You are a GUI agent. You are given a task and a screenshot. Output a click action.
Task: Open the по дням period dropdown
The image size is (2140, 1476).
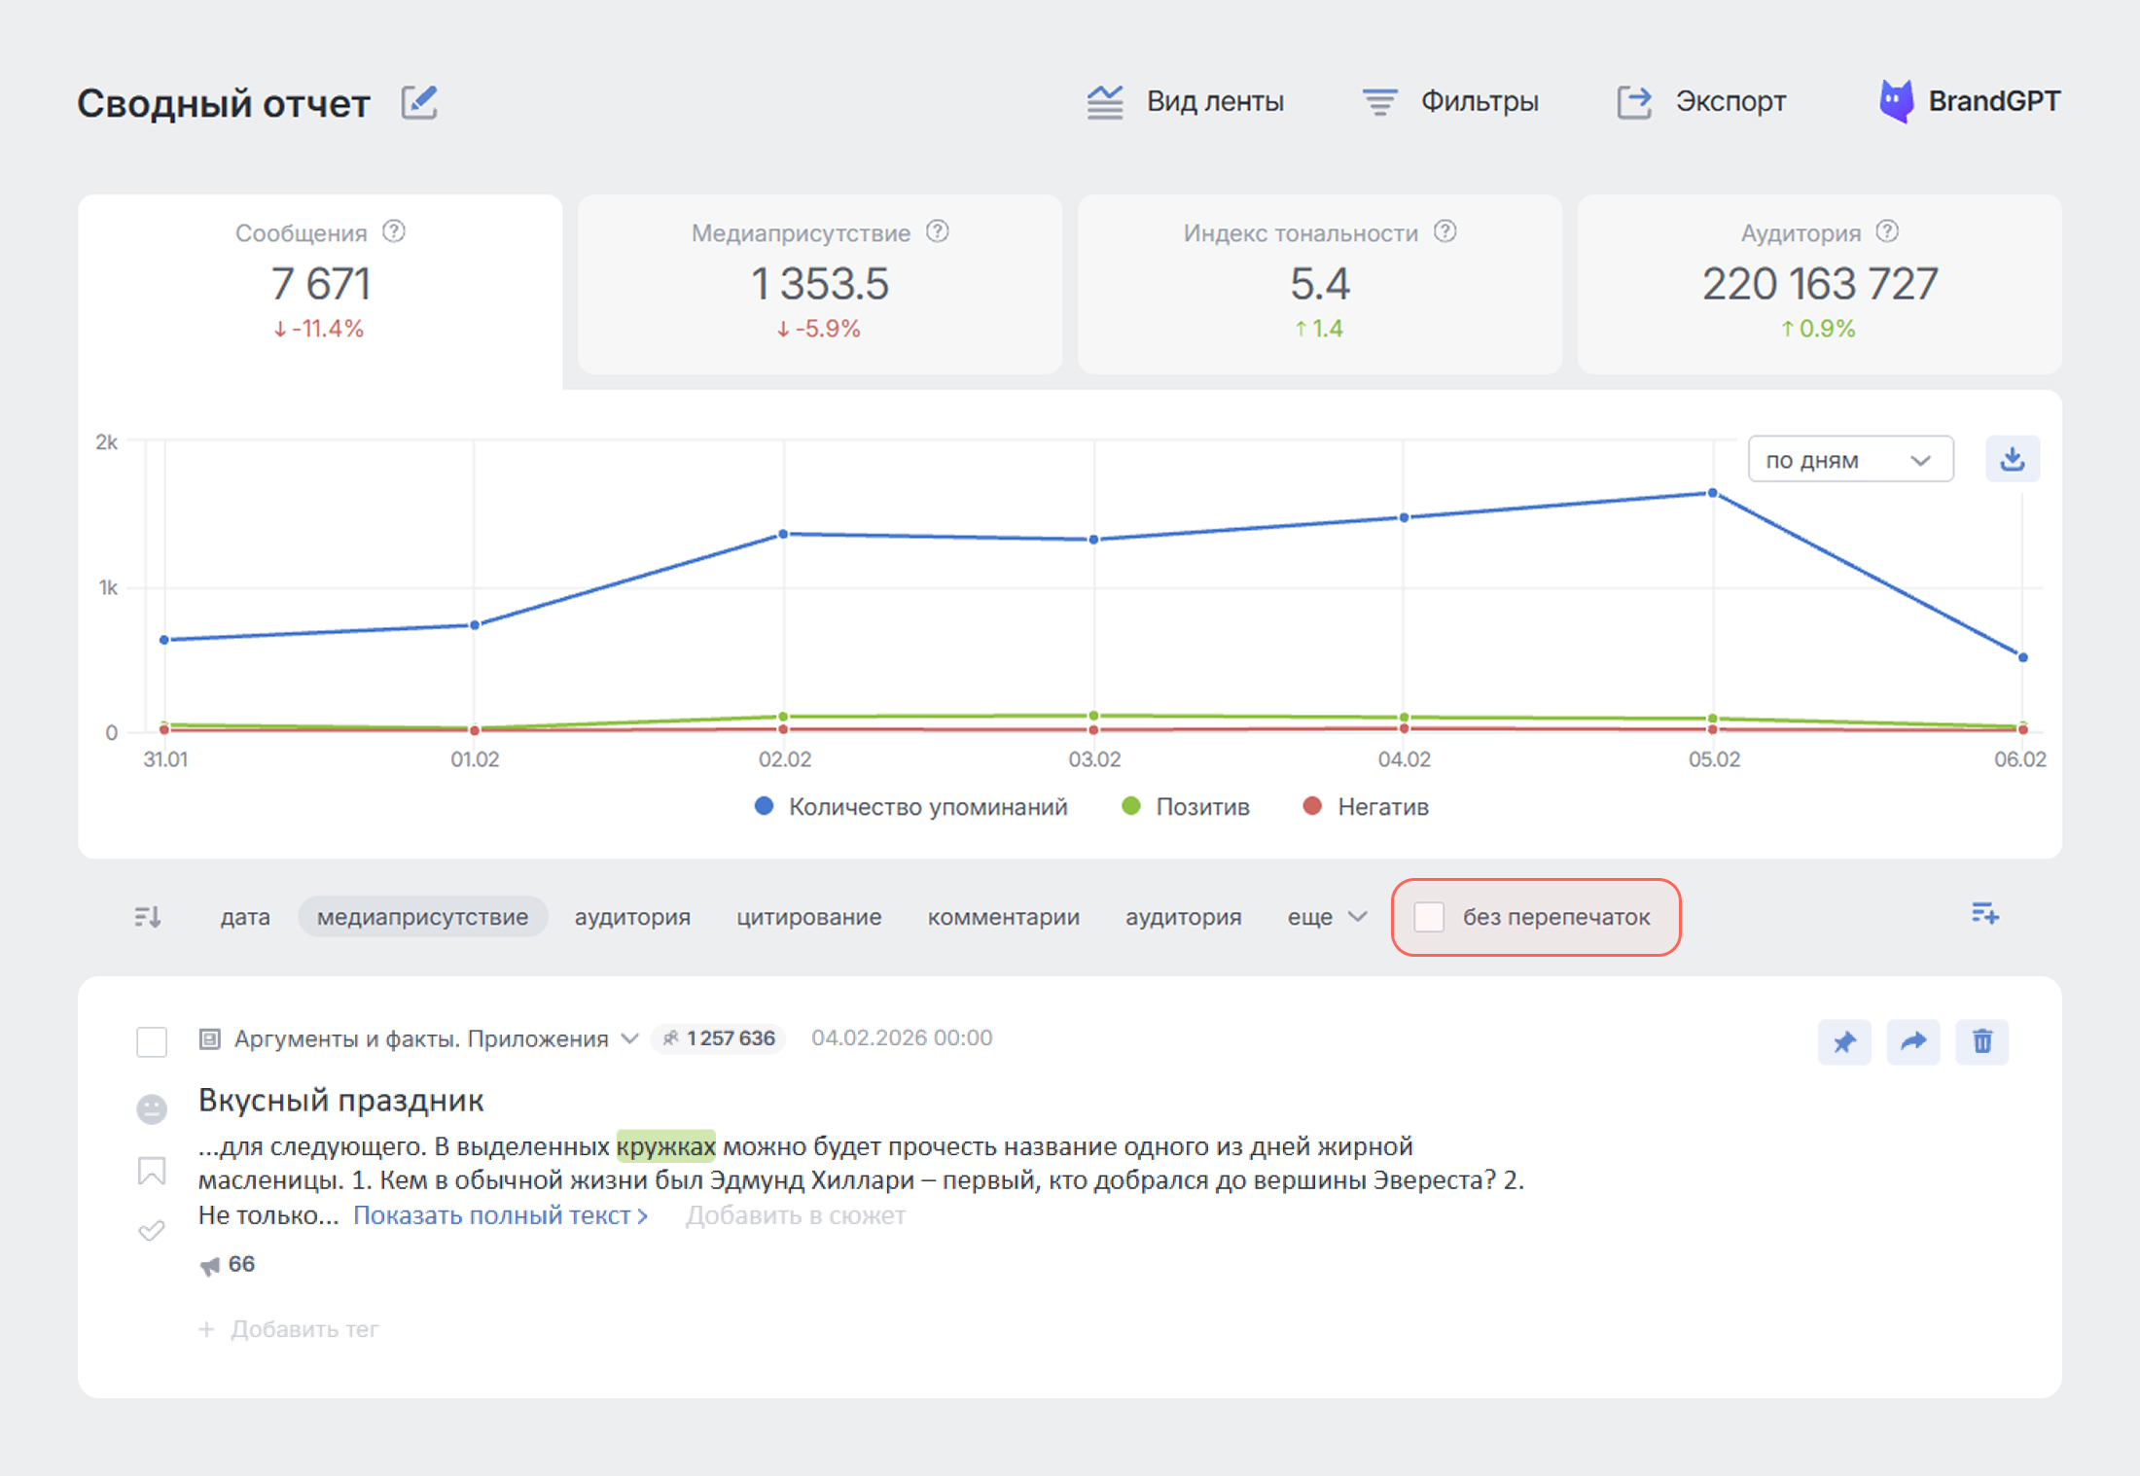pyautogui.click(x=1850, y=460)
